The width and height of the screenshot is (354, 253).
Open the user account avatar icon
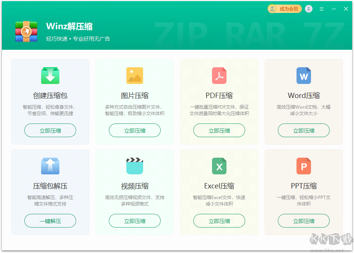[309, 9]
